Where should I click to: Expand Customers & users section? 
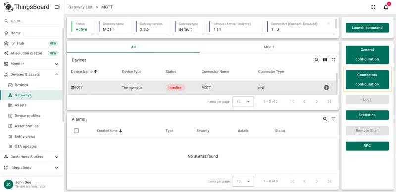click(x=31, y=157)
